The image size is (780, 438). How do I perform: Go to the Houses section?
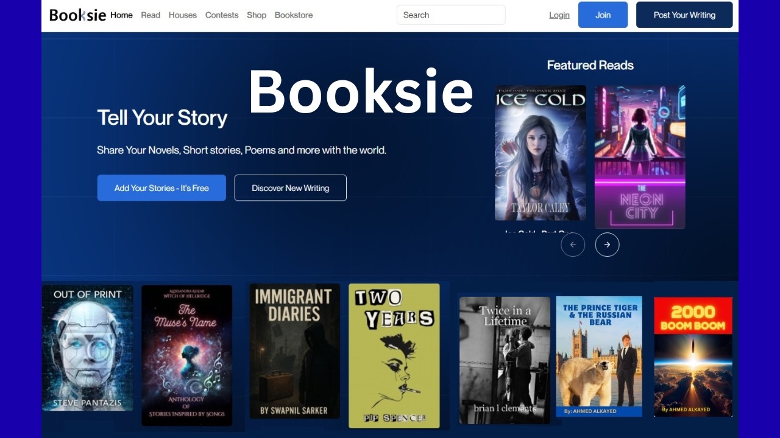click(183, 15)
